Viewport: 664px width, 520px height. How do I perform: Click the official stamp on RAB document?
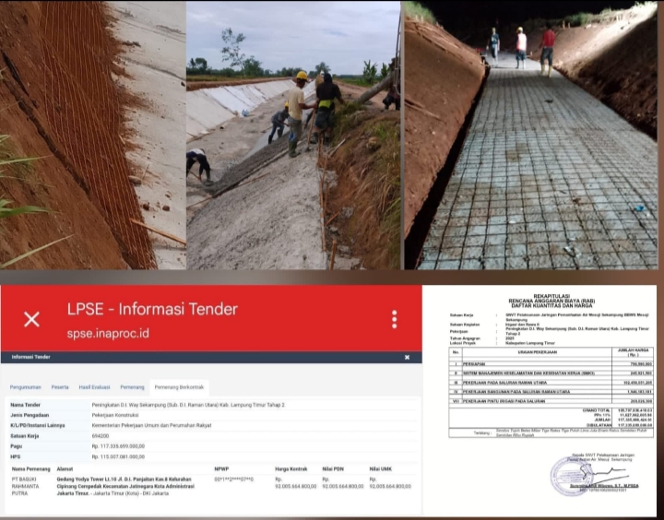(576, 476)
